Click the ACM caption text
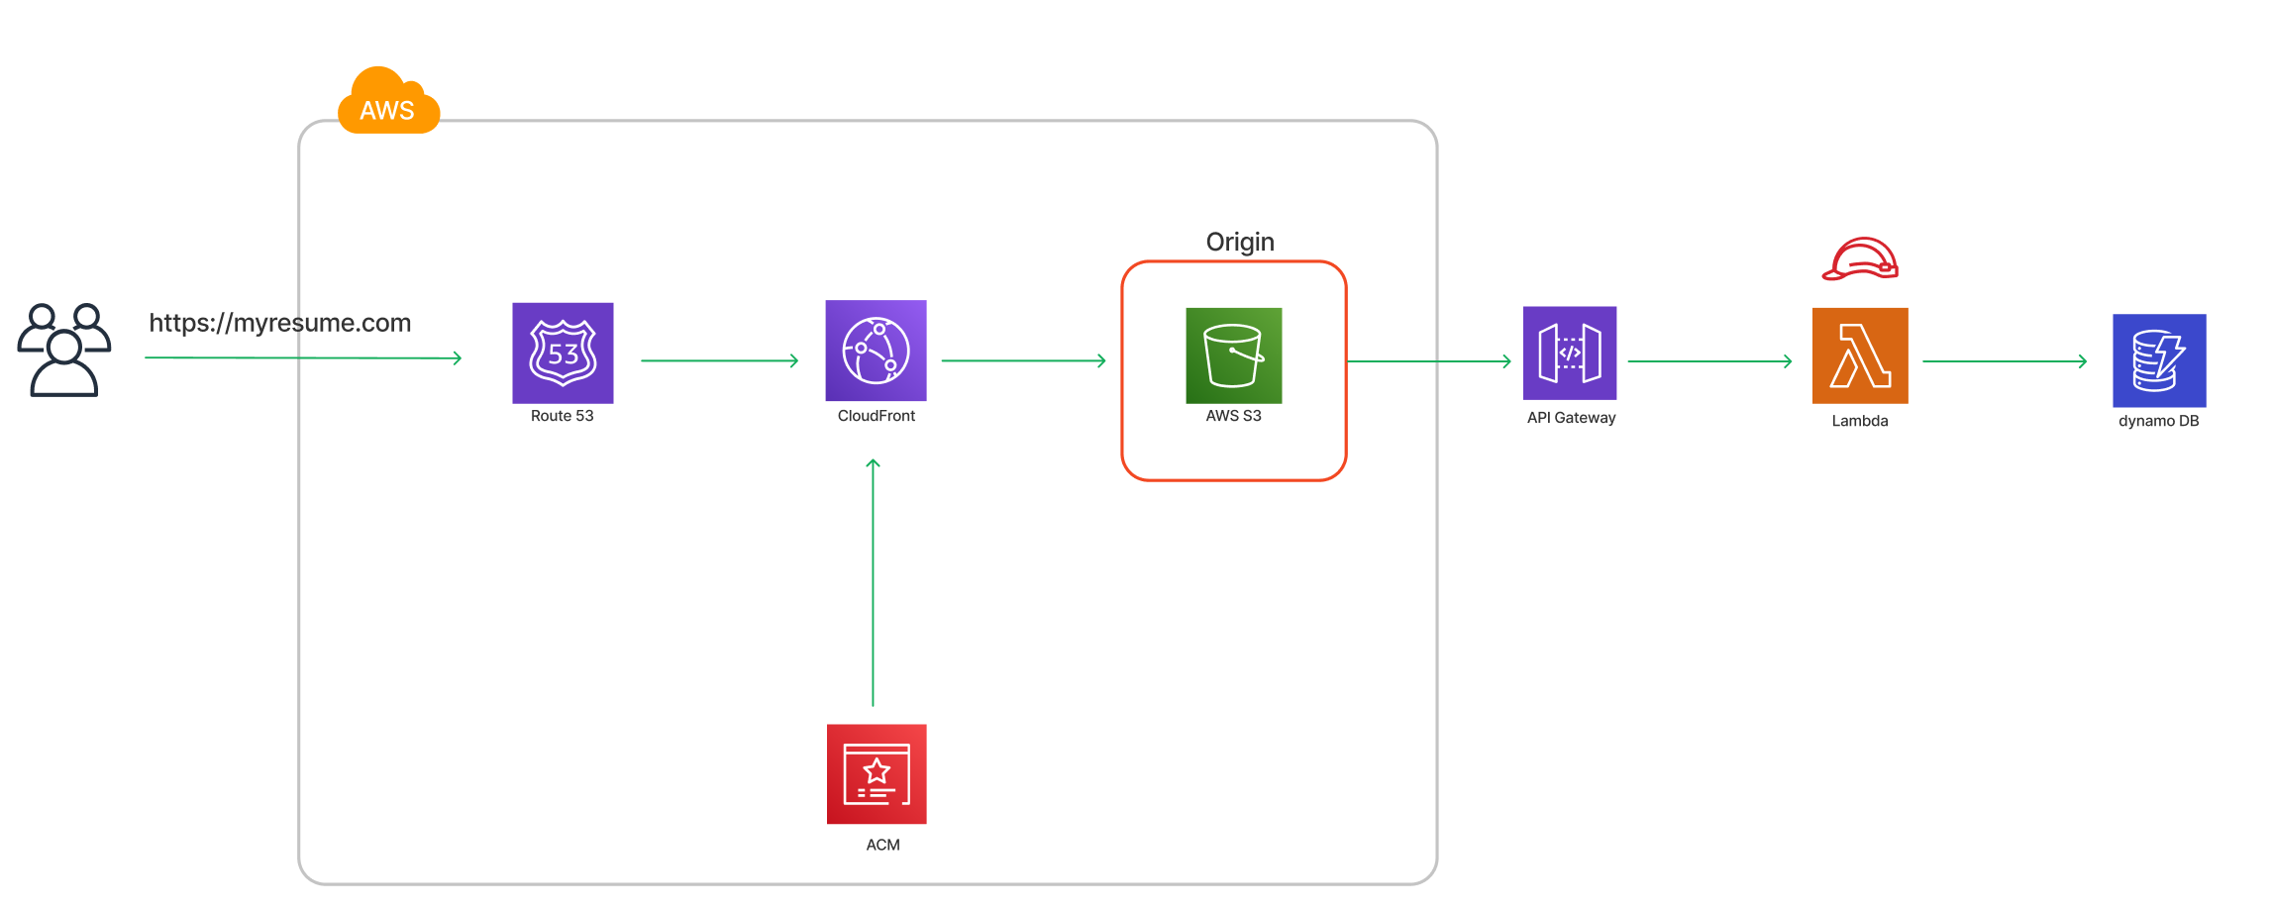 pos(883,845)
